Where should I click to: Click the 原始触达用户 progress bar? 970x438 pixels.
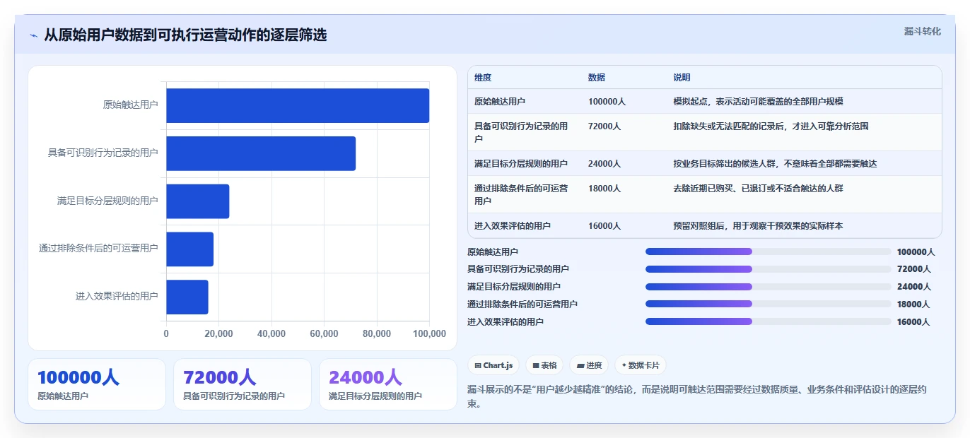tap(769, 251)
